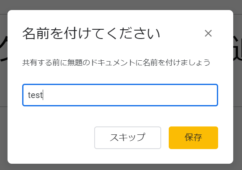Click the スキップ button
Viewport: 242px width, 170px height.
[x=128, y=138]
